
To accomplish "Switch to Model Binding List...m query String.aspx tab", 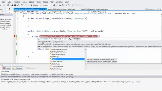I will tap(61, 9).
